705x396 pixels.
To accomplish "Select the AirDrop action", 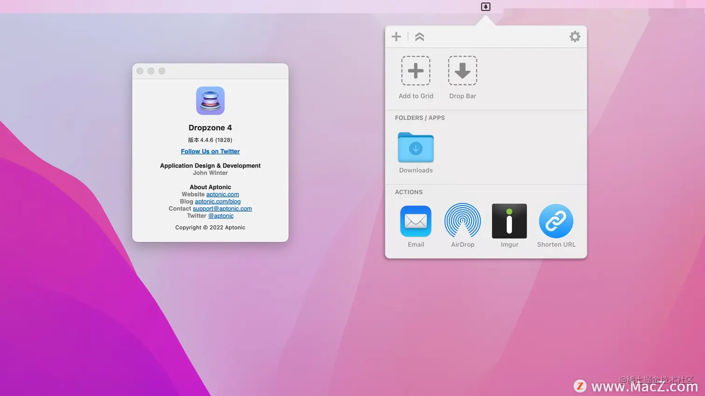I will (x=463, y=221).
